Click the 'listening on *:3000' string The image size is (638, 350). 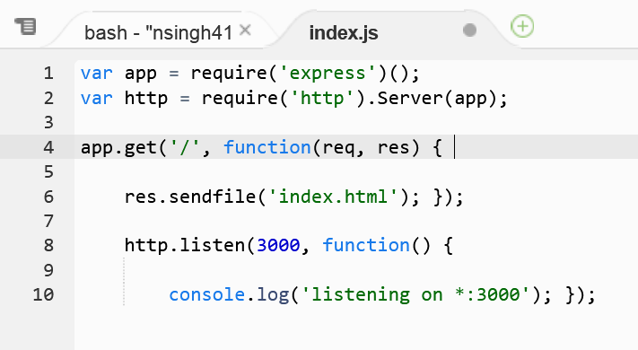pyautogui.click(x=415, y=295)
